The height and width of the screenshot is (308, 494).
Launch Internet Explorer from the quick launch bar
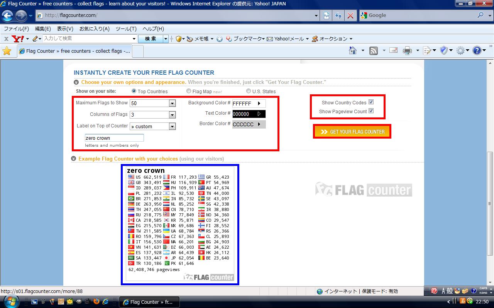point(105,302)
